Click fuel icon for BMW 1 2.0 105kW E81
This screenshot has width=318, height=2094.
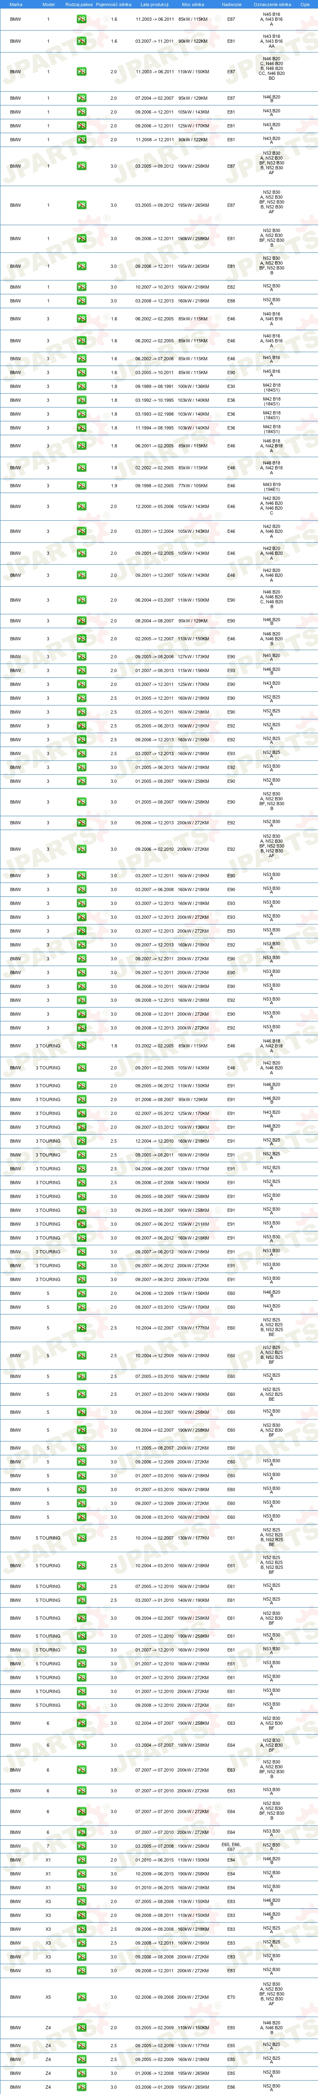click(81, 112)
